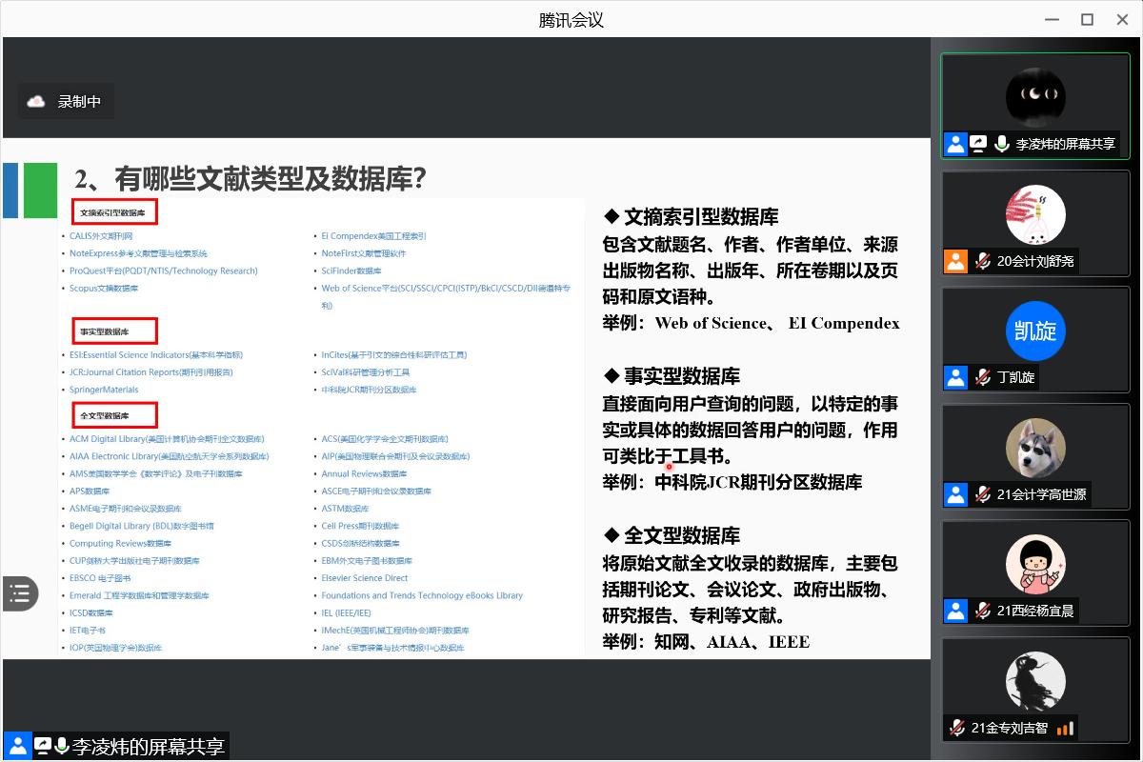Click the SciVal科研管理分析工具 link

click(x=366, y=372)
